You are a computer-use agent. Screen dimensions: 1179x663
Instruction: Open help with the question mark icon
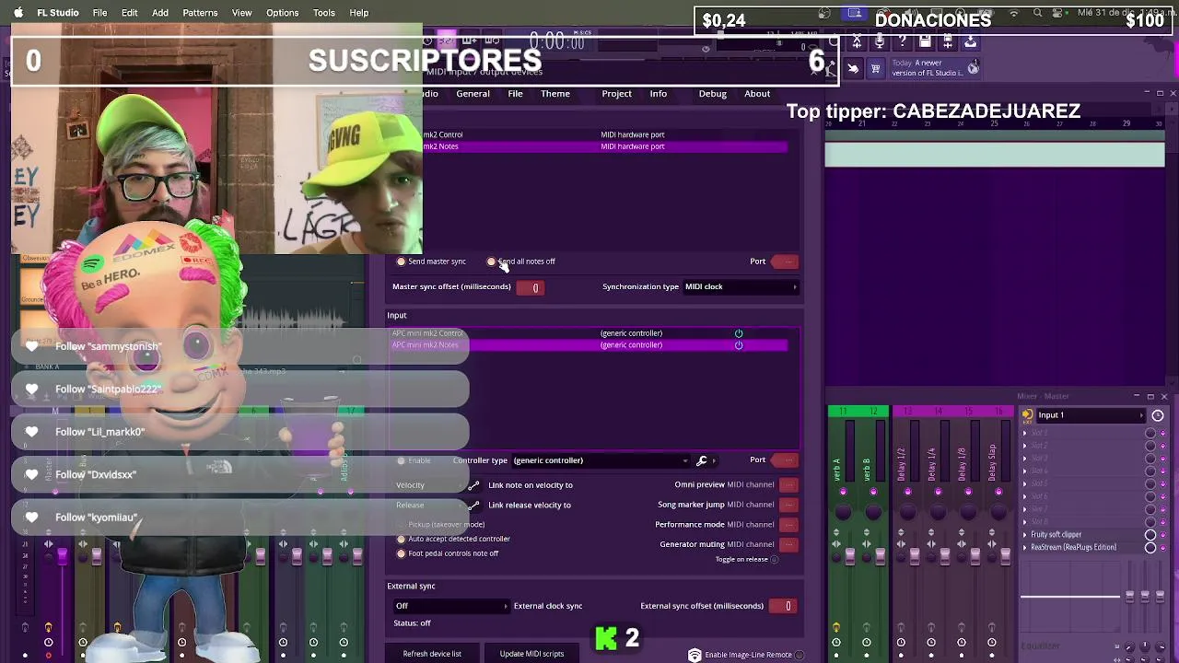pos(903,41)
